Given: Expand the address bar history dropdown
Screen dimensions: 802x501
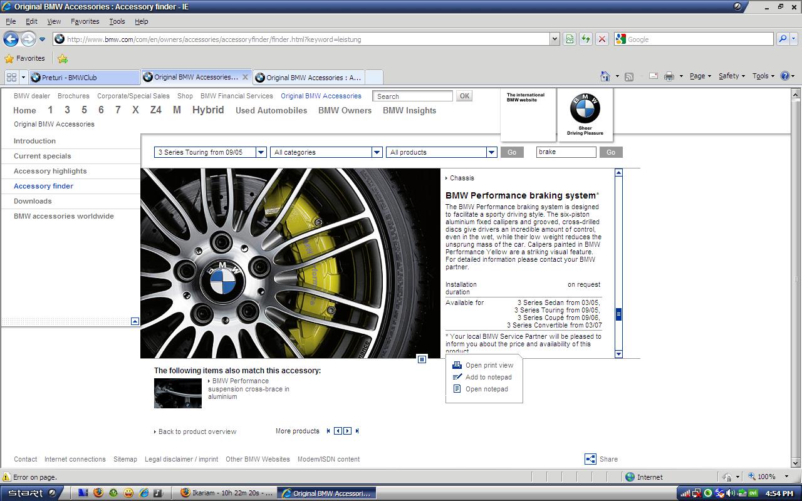Looking at the screenshot, I should 555,39.
